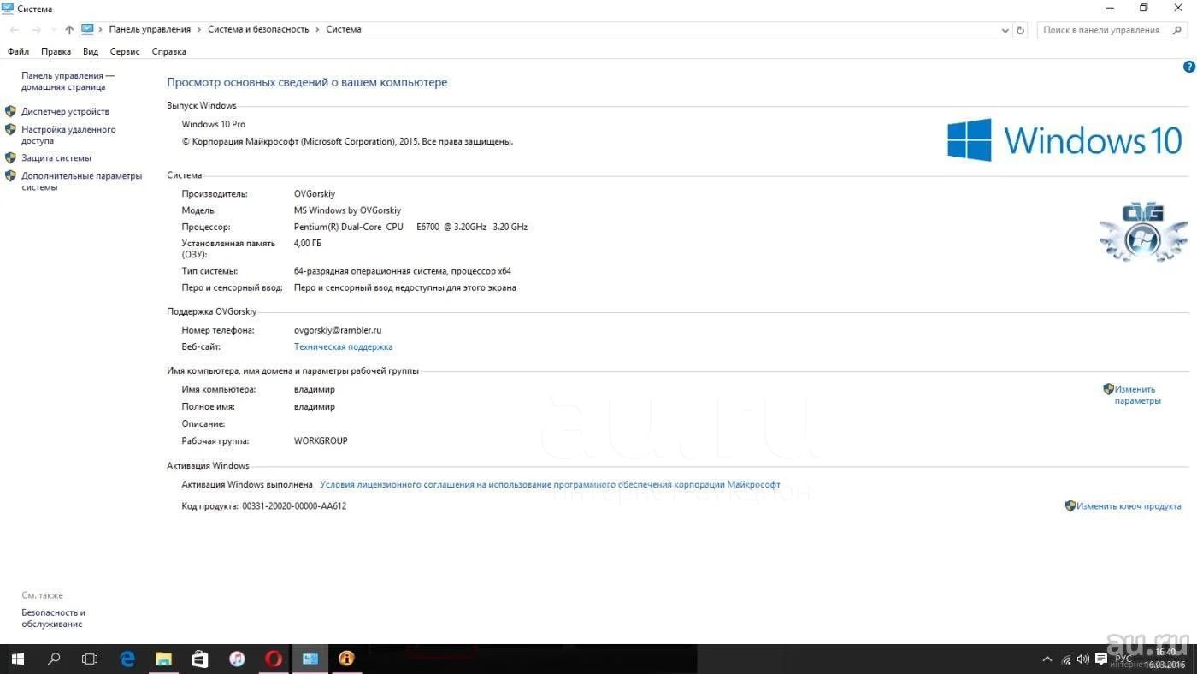Image resolution: width=1197 pixels, height=674 pixels.
Task: Open Task View in the taskbar
Action: tap(90, 659)
